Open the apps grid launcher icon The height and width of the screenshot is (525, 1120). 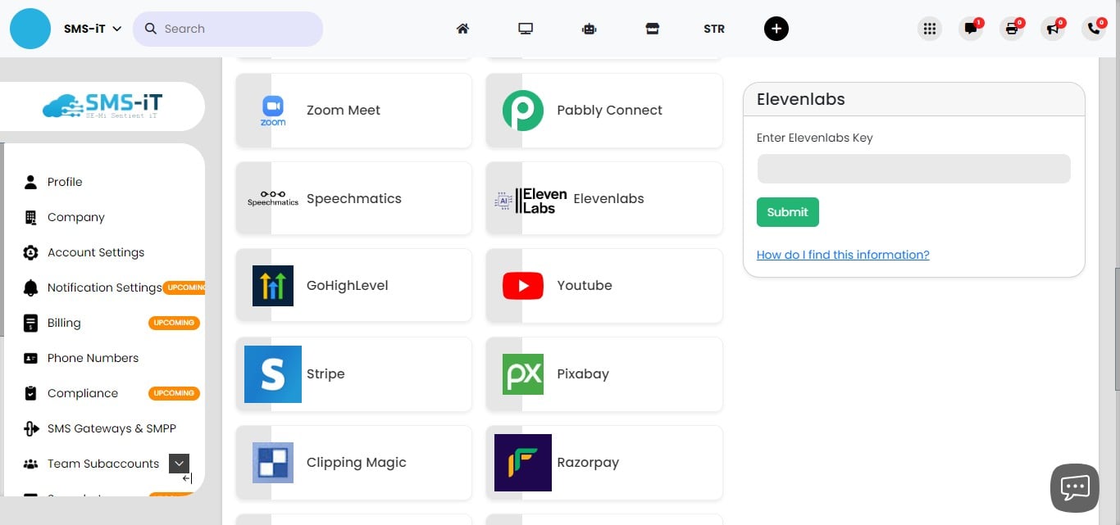929,28
